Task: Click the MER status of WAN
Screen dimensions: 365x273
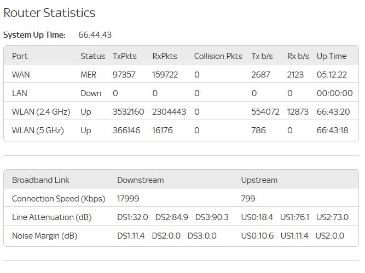Action: [89, 75]
